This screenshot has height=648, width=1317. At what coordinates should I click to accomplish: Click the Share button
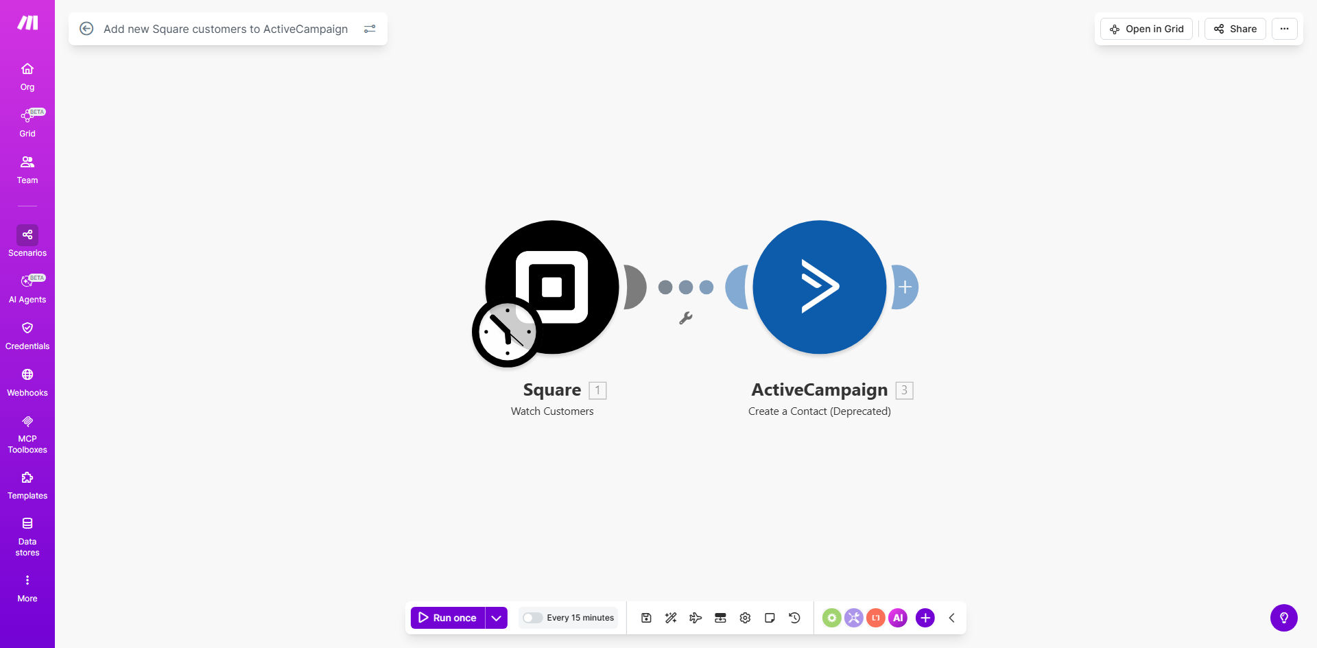coord(1235,29)
